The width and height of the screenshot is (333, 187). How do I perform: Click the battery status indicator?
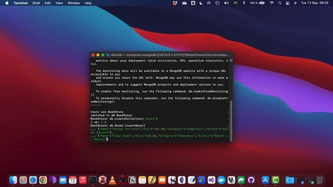click(x=258, y=3)
